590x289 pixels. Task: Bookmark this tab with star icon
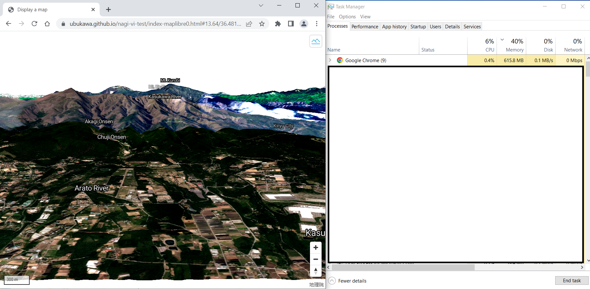coord(262,24)
